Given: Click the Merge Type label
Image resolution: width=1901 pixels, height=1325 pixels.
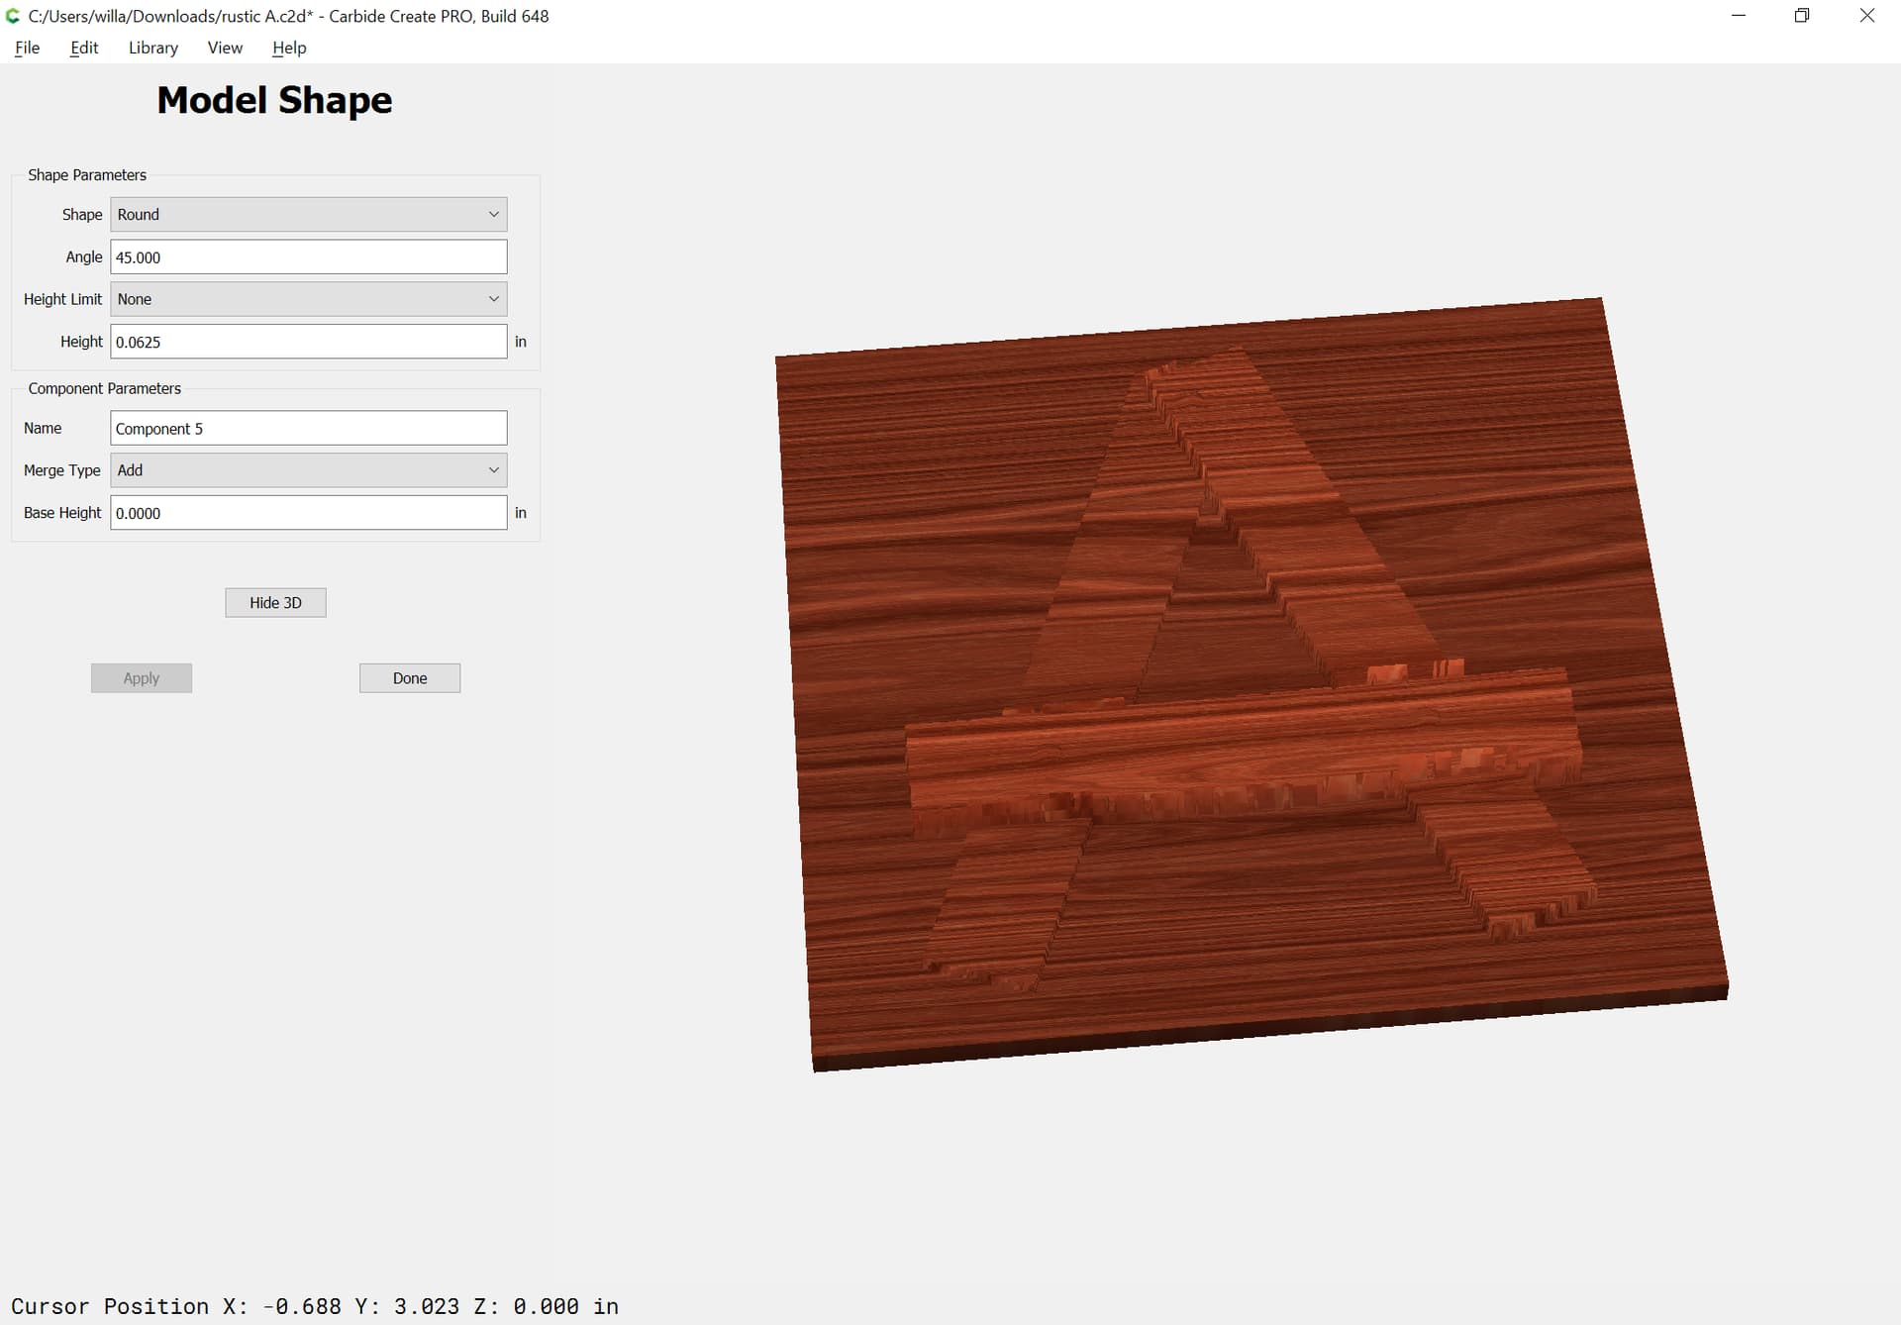Looking at the screenshot, I should 62,470.
